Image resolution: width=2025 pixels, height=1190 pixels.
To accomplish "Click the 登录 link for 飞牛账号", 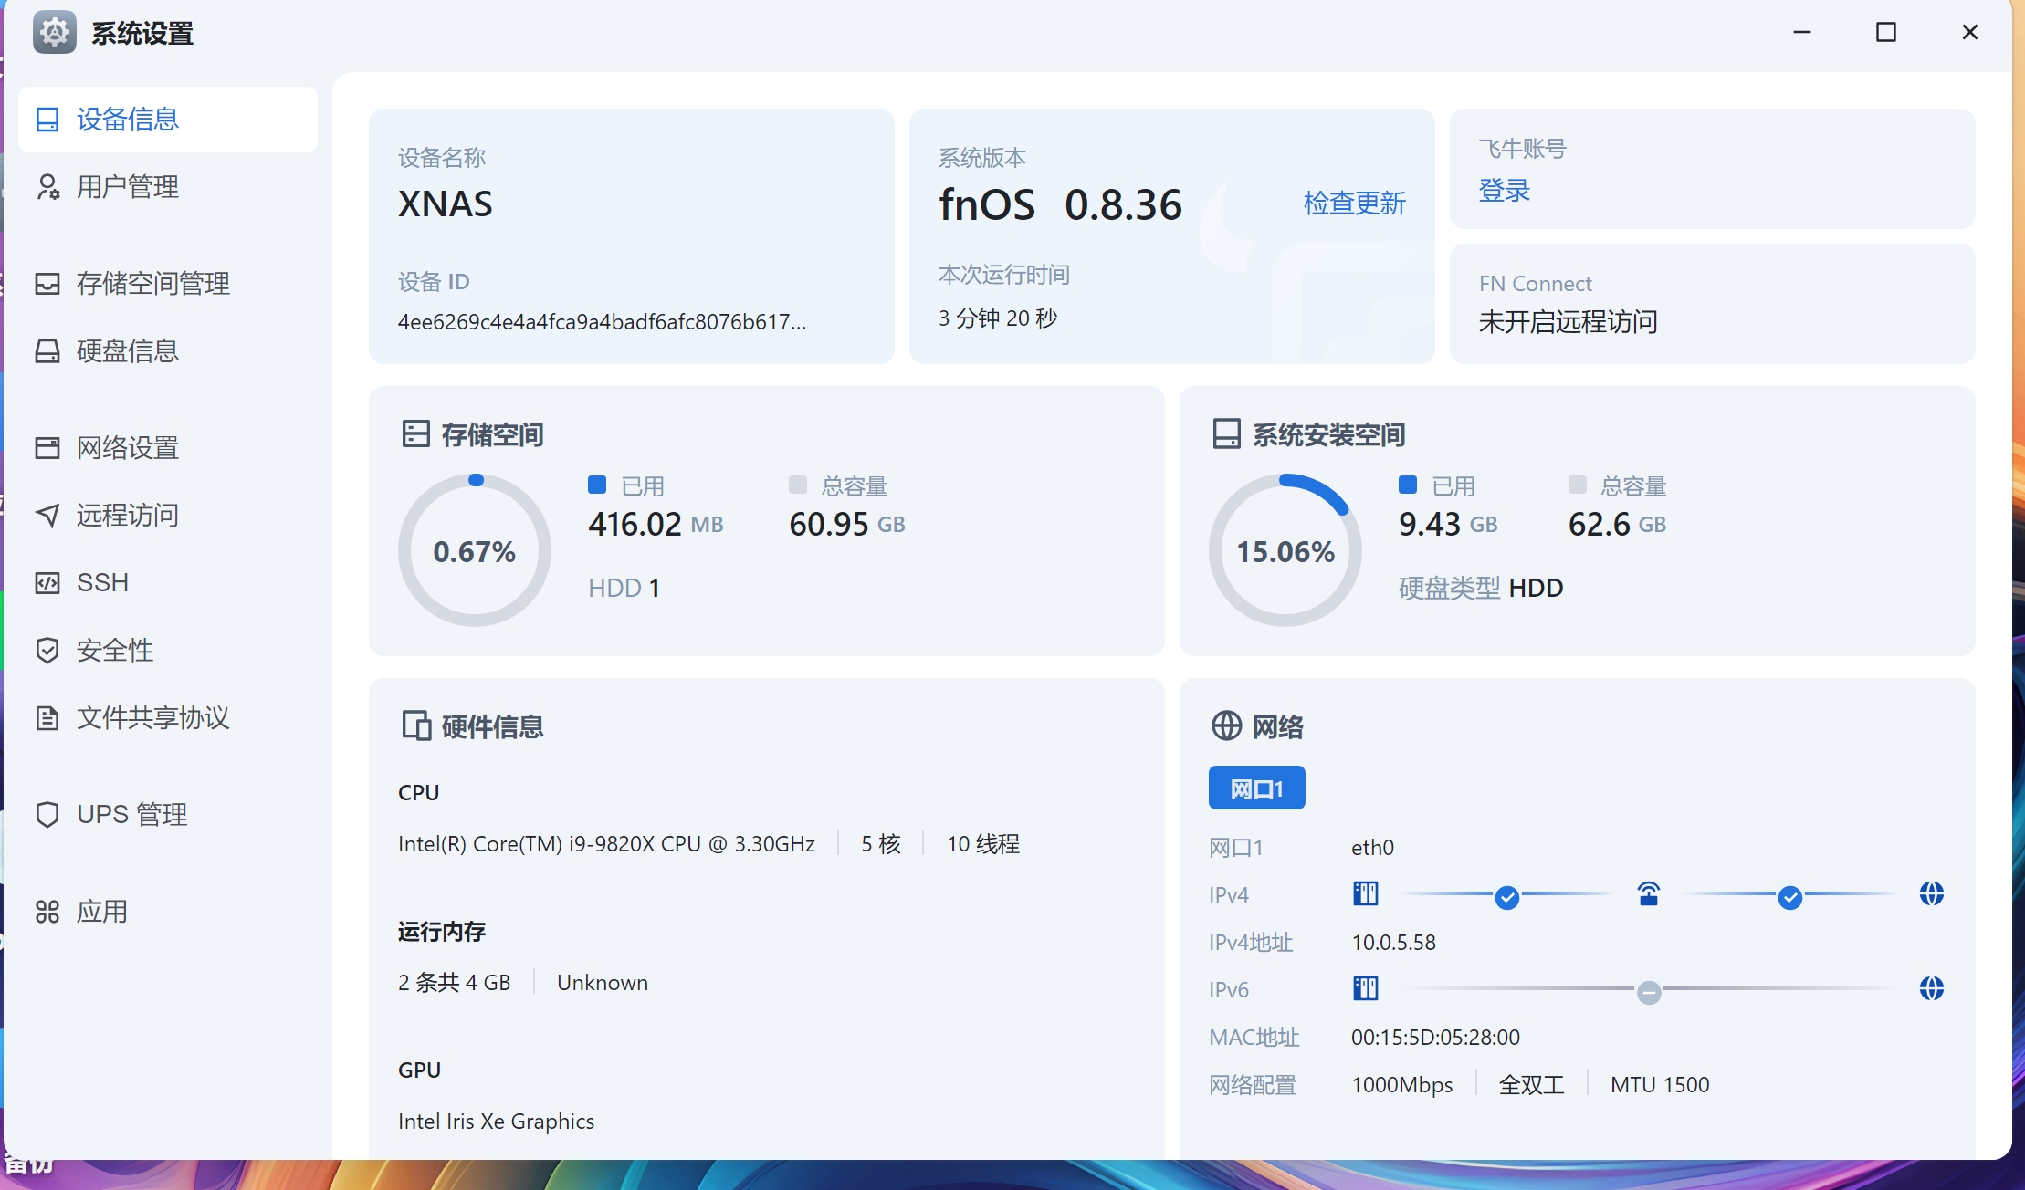I will [x=1505, y=191].
